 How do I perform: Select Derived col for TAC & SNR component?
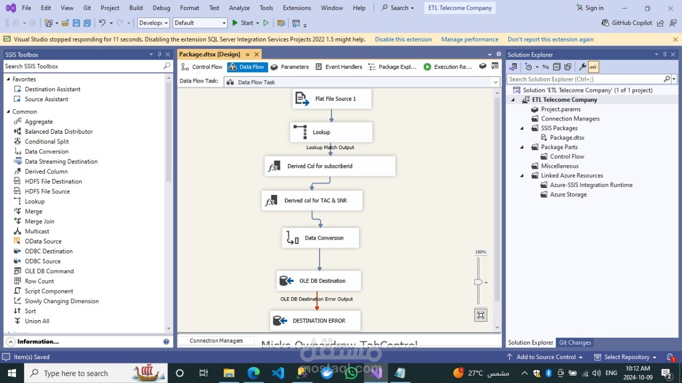click(x=312, y=201)
